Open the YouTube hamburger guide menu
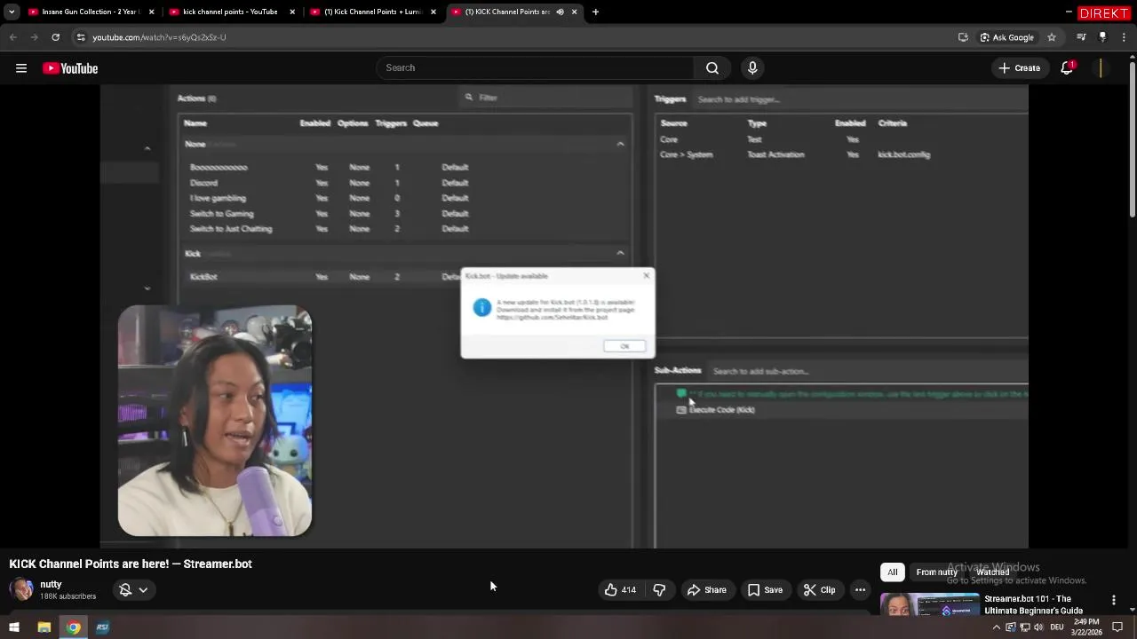This screenshot has height=639, width=1137. [21, 68]
